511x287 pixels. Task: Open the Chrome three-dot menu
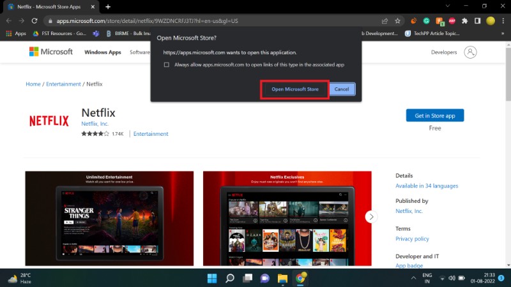click(503, 21)
